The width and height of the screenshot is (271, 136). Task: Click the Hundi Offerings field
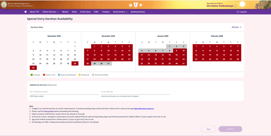135,92
